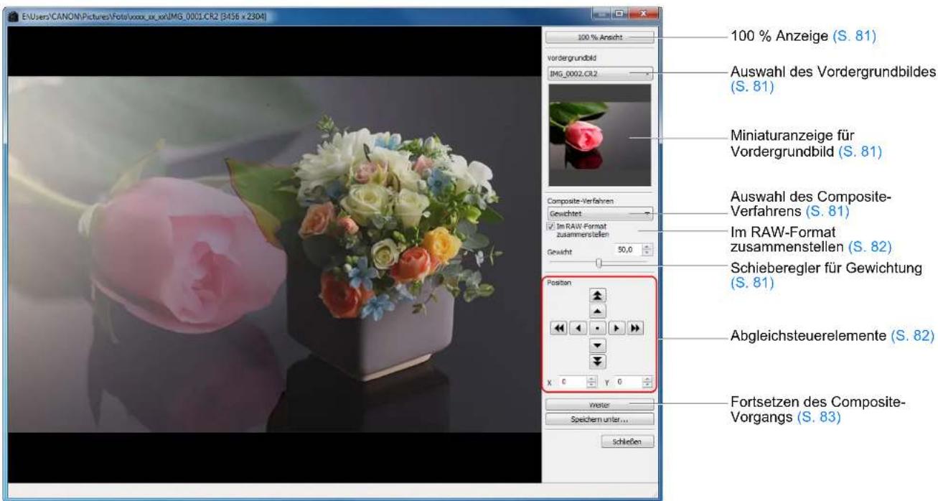Click the camera icon in title bar

tap(15, 17)
